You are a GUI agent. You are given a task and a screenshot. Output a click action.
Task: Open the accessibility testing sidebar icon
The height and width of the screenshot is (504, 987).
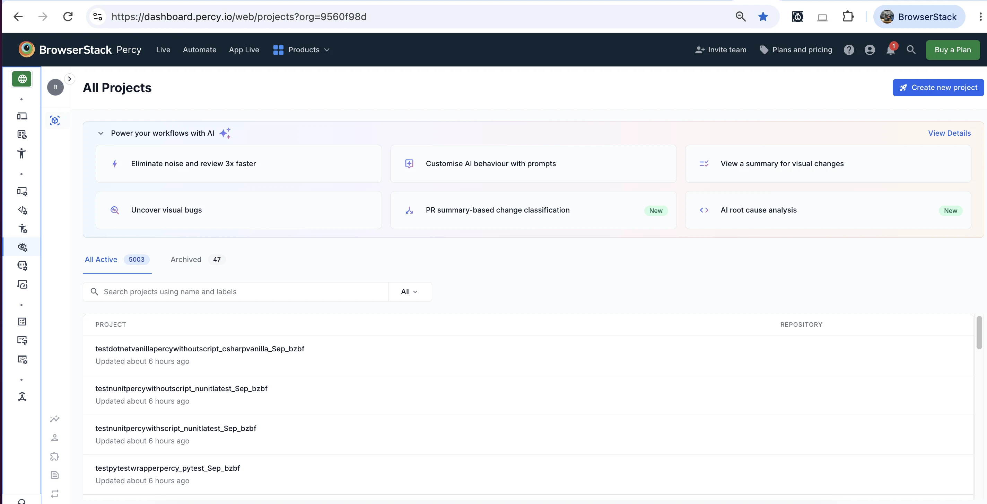pos(21,153)
